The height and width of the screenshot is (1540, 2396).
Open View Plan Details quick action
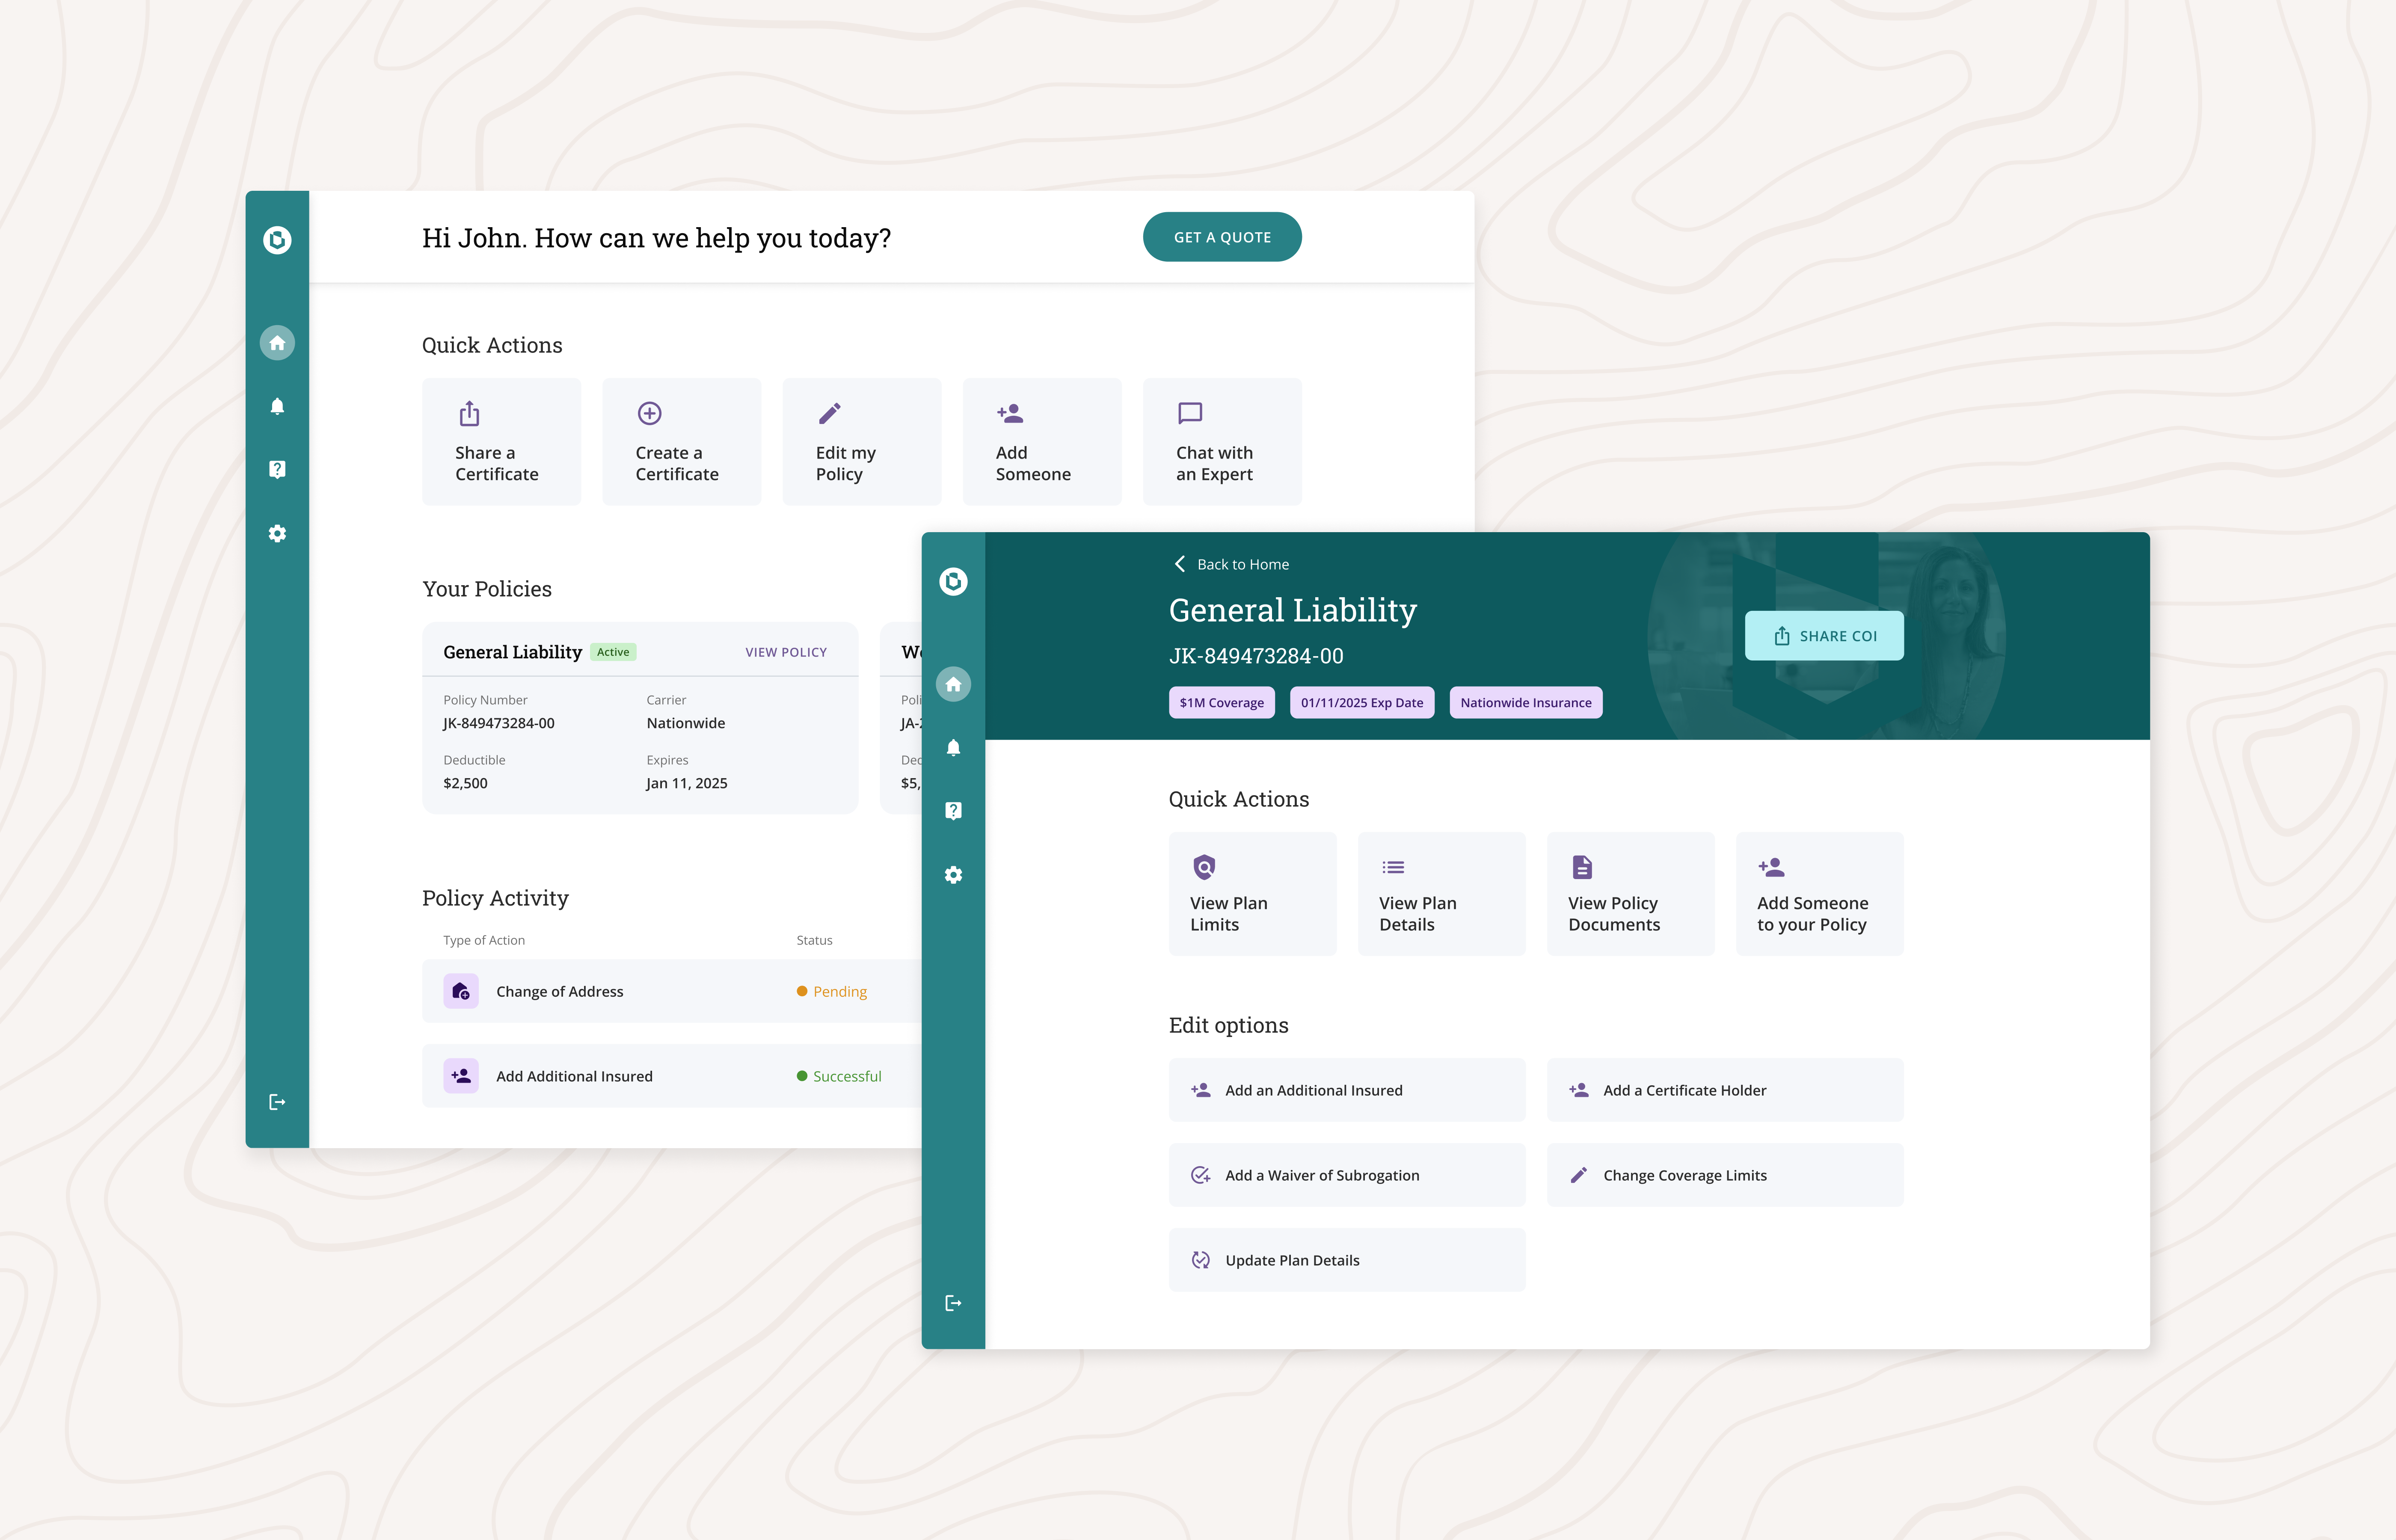pos(1442,894)
